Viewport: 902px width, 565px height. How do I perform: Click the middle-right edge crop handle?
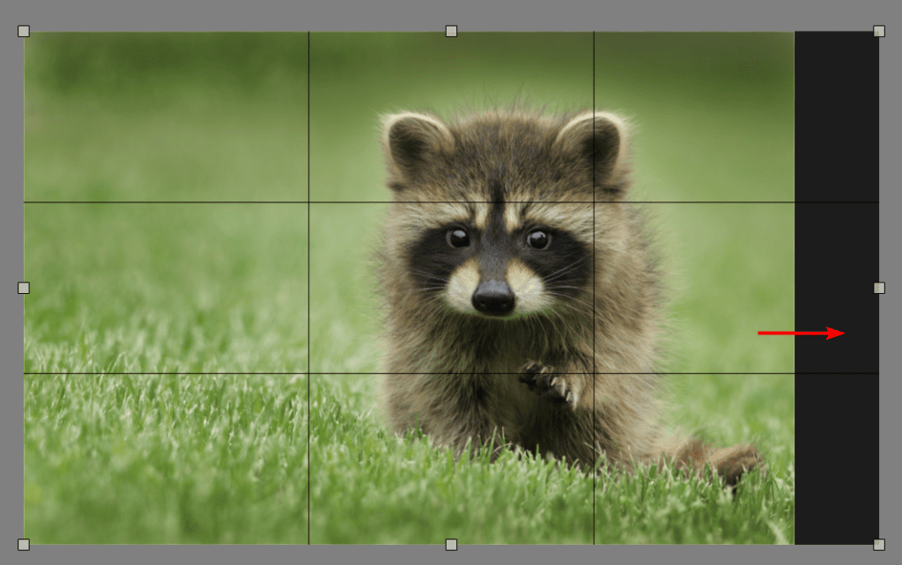pos(878,288)
